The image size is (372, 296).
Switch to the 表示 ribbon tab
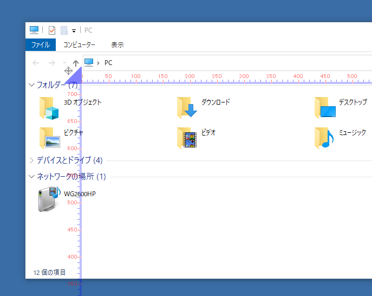coord(118,45)
